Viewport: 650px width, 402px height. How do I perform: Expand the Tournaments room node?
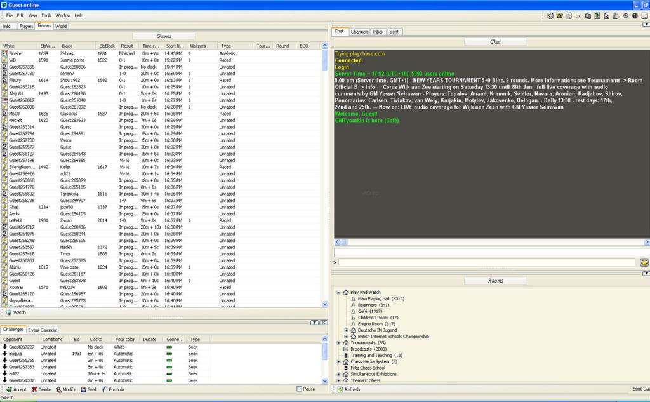click(338, 342)
